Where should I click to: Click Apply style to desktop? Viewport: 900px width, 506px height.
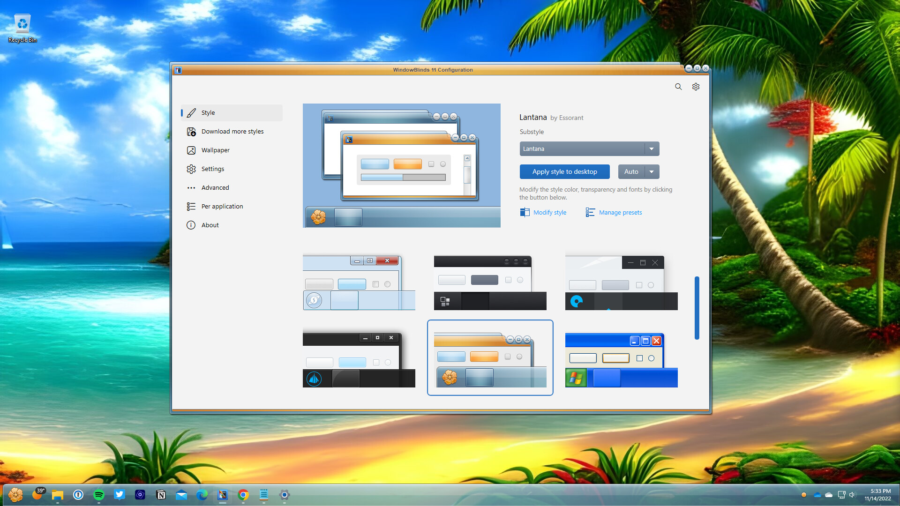564,171
